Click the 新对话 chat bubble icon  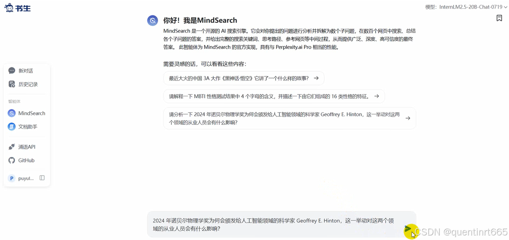click(x=12, y=71)
